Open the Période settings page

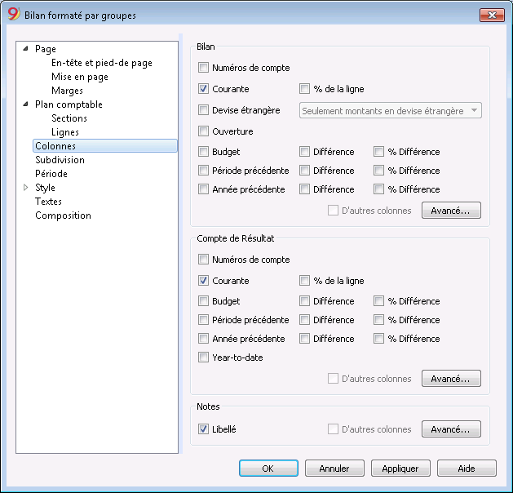[51, 174]
